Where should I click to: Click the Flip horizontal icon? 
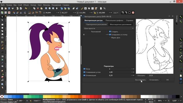click(x=21, y=13)
